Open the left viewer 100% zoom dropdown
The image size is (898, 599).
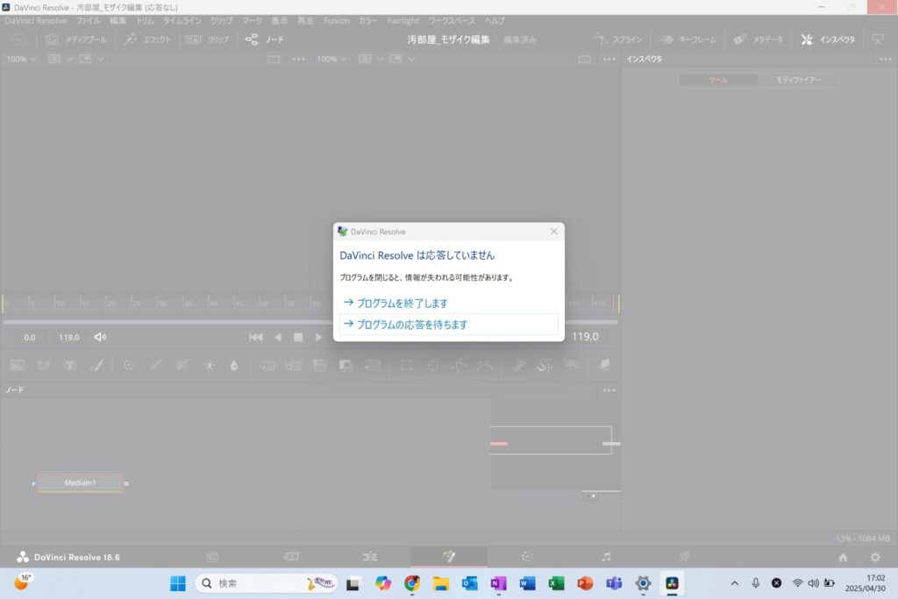21,59
